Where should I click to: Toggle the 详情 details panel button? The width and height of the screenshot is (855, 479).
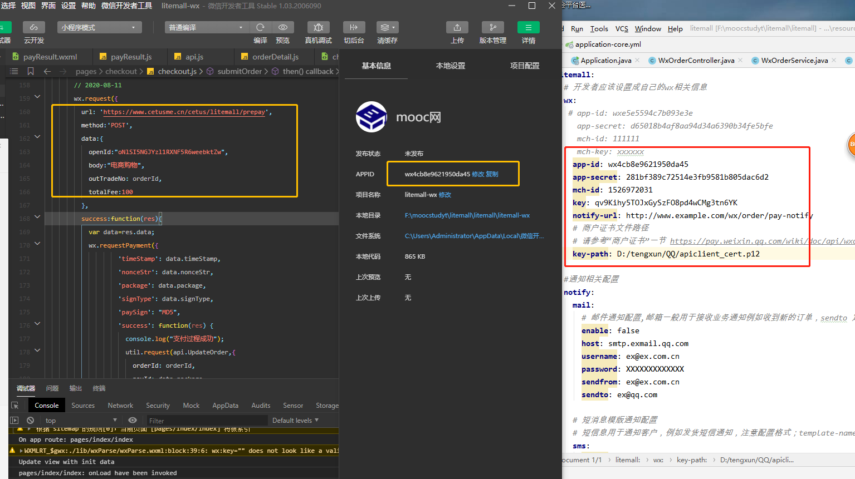529,27
